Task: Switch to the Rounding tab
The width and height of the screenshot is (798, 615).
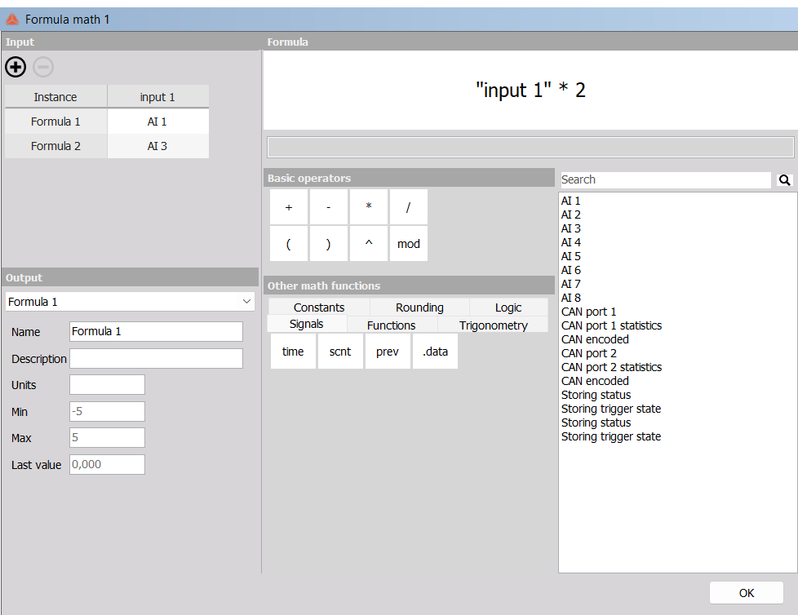Action: pos(419,307)
